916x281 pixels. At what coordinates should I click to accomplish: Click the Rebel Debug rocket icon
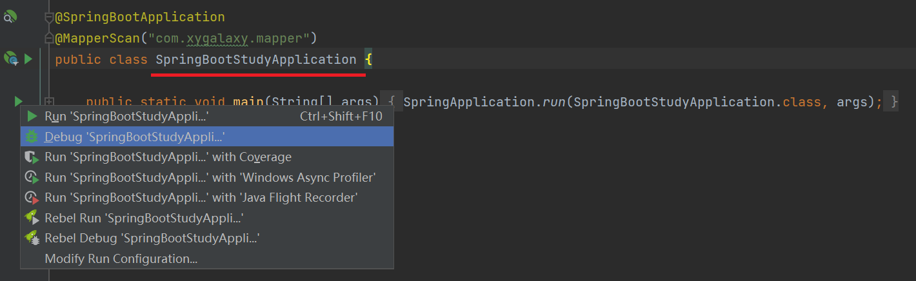(32, 238)
